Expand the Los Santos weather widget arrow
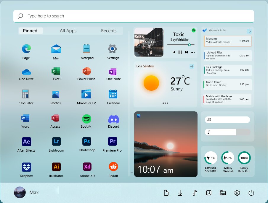268x203 pixels. pyautogui.click(x=192, y=66)
